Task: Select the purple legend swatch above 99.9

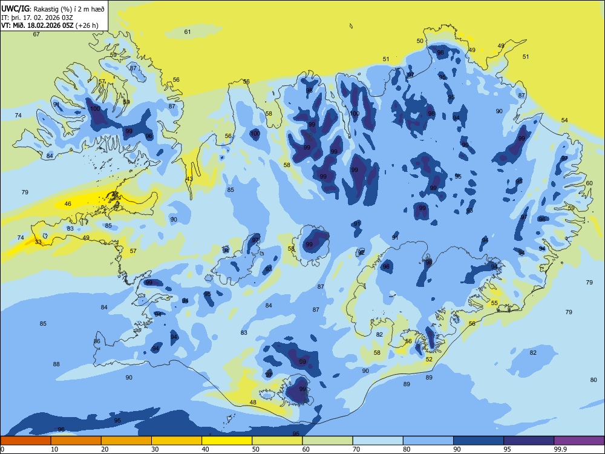Action: [579, 441]
